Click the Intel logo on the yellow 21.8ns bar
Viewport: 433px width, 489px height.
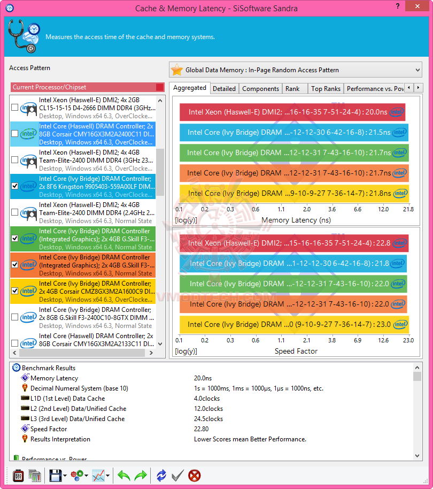(x=400, y=193)
